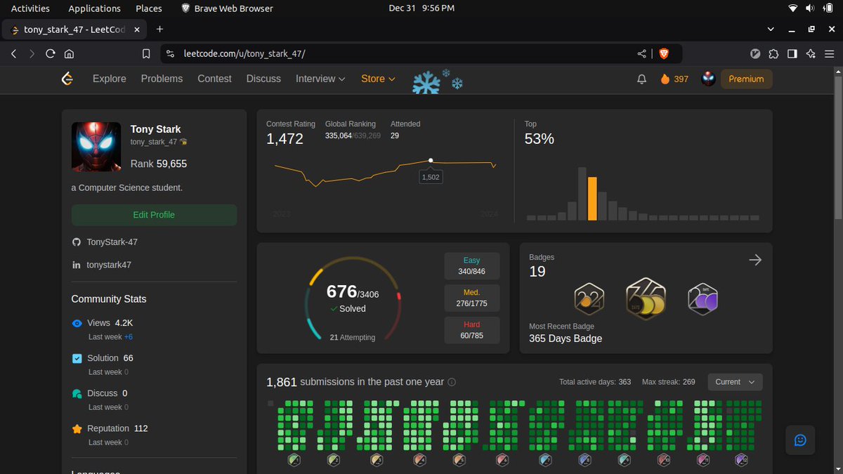Click the Edit Profile button
Screen dimensions: 843x474
pyautogui.click(x=154, y=215)
